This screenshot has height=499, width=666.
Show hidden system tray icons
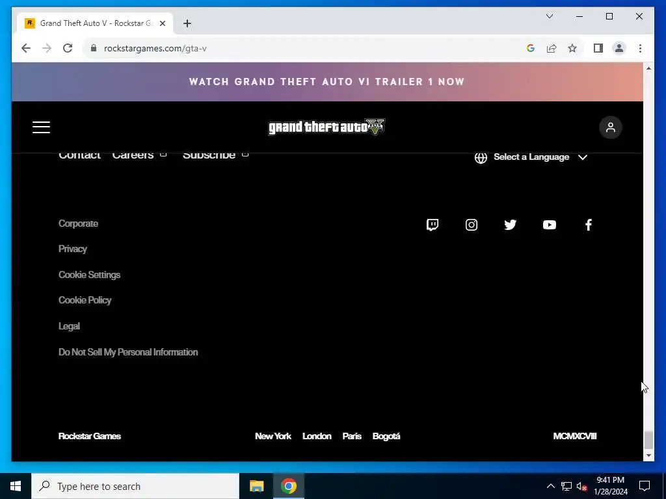pyautogui.click(x=550, y=486)
